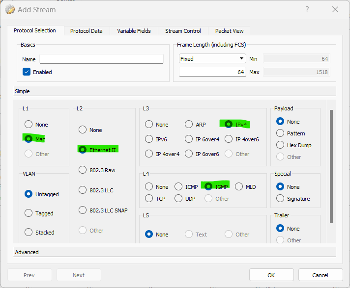Click the Add Stream dialog gear icon
Screen dimensions: 350x288
point(10,10)
